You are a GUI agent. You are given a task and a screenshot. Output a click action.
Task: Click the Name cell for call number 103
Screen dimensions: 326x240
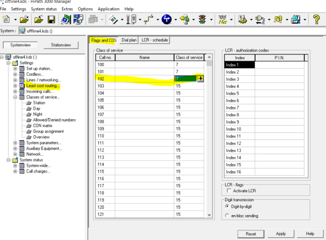pyautogui.click(x=145, y=86)
